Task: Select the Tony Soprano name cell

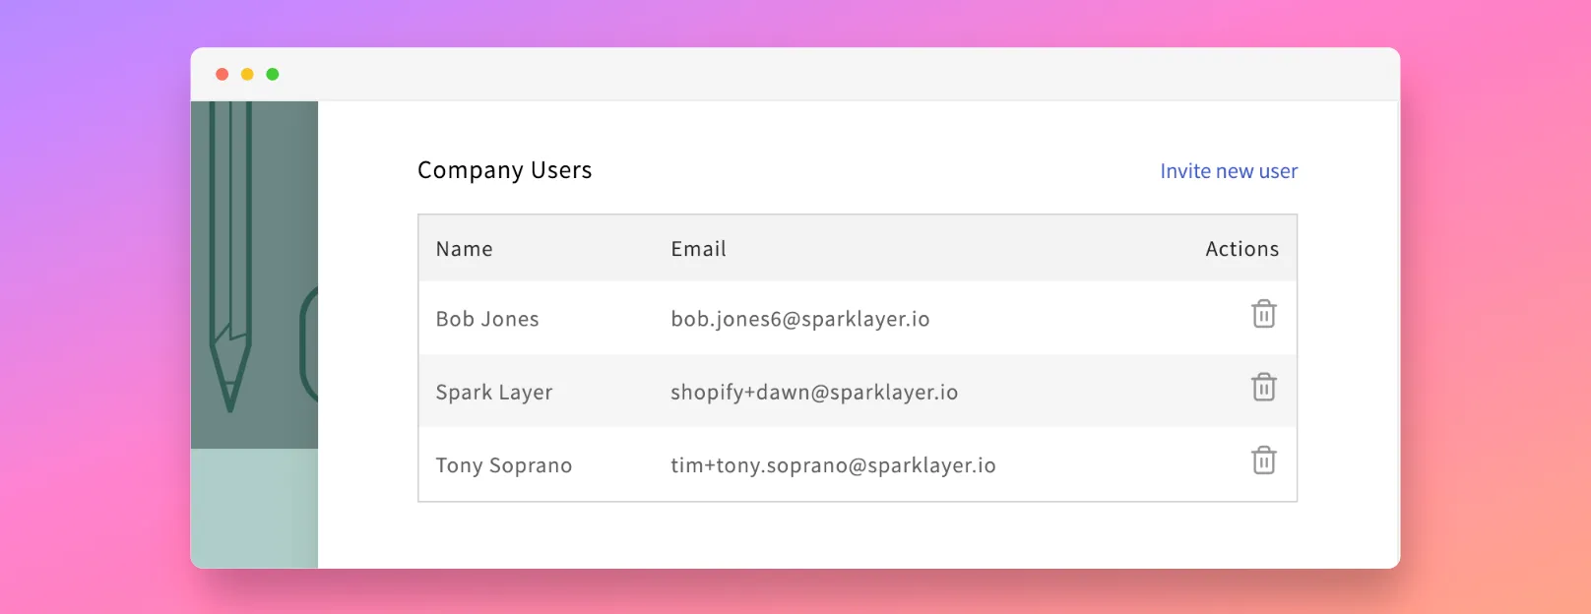Action: [504, 465]
